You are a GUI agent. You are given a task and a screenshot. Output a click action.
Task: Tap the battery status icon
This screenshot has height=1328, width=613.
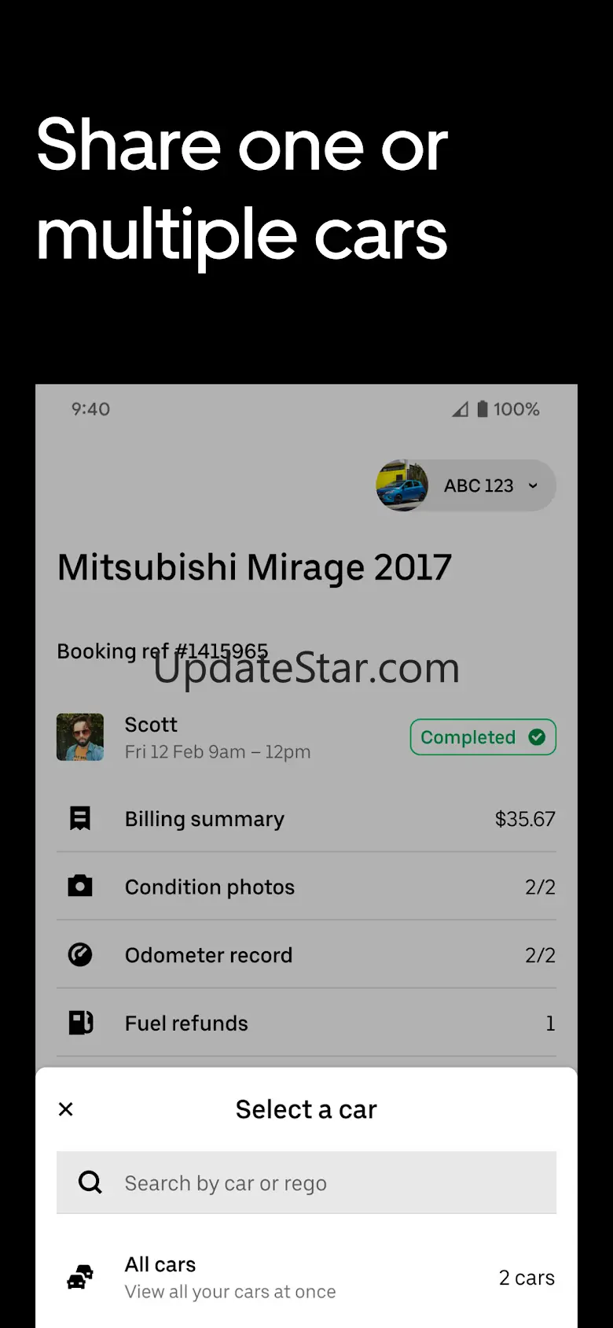483,408
